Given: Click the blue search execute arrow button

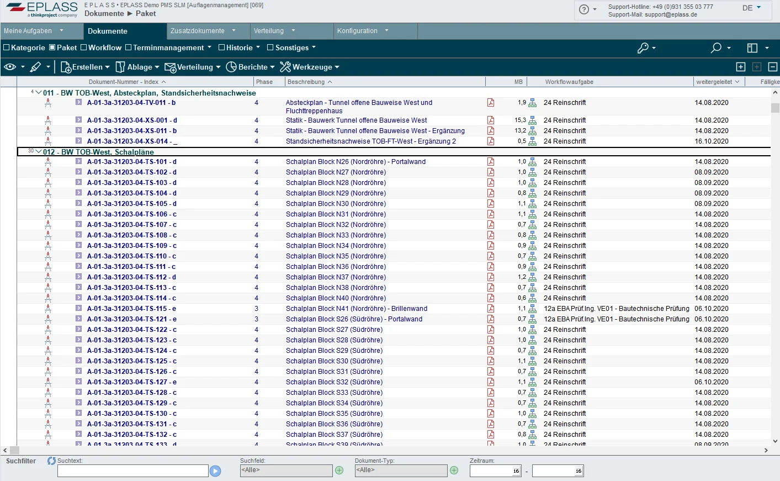Looking at the screenshot, I should (215, 471).
